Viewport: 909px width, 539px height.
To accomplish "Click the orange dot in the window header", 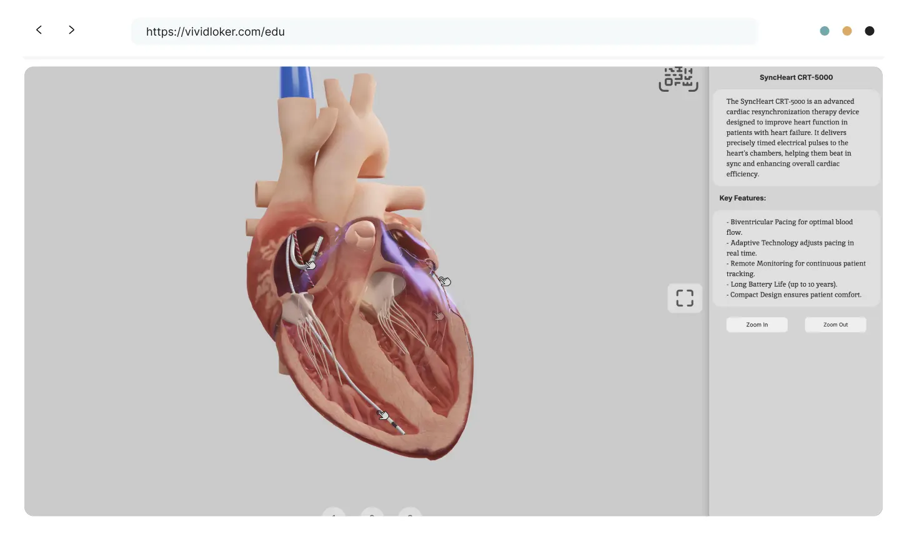I will (x=847, y=31).
